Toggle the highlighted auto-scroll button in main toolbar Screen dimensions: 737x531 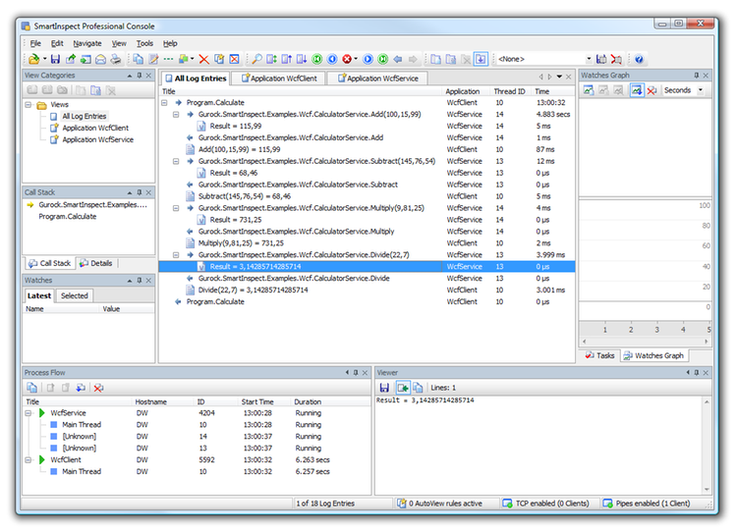coord(480,60)
